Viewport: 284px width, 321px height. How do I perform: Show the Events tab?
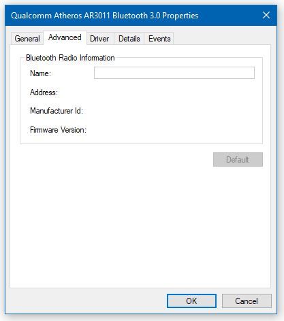coord(159,39)
